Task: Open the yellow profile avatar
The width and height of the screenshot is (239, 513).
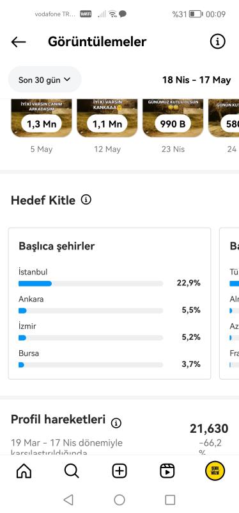Action: click(x=215, y=471)
